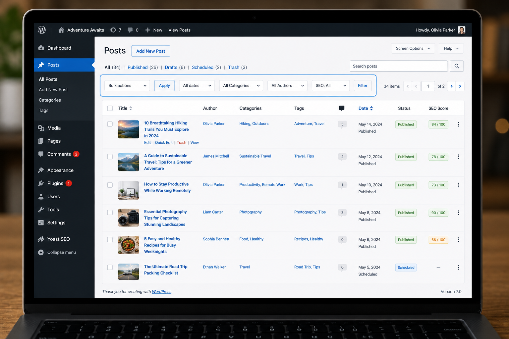Screen dimensions: 509x339
Task: Open Olivia Parker's avatar
Action: coord(462,30)
